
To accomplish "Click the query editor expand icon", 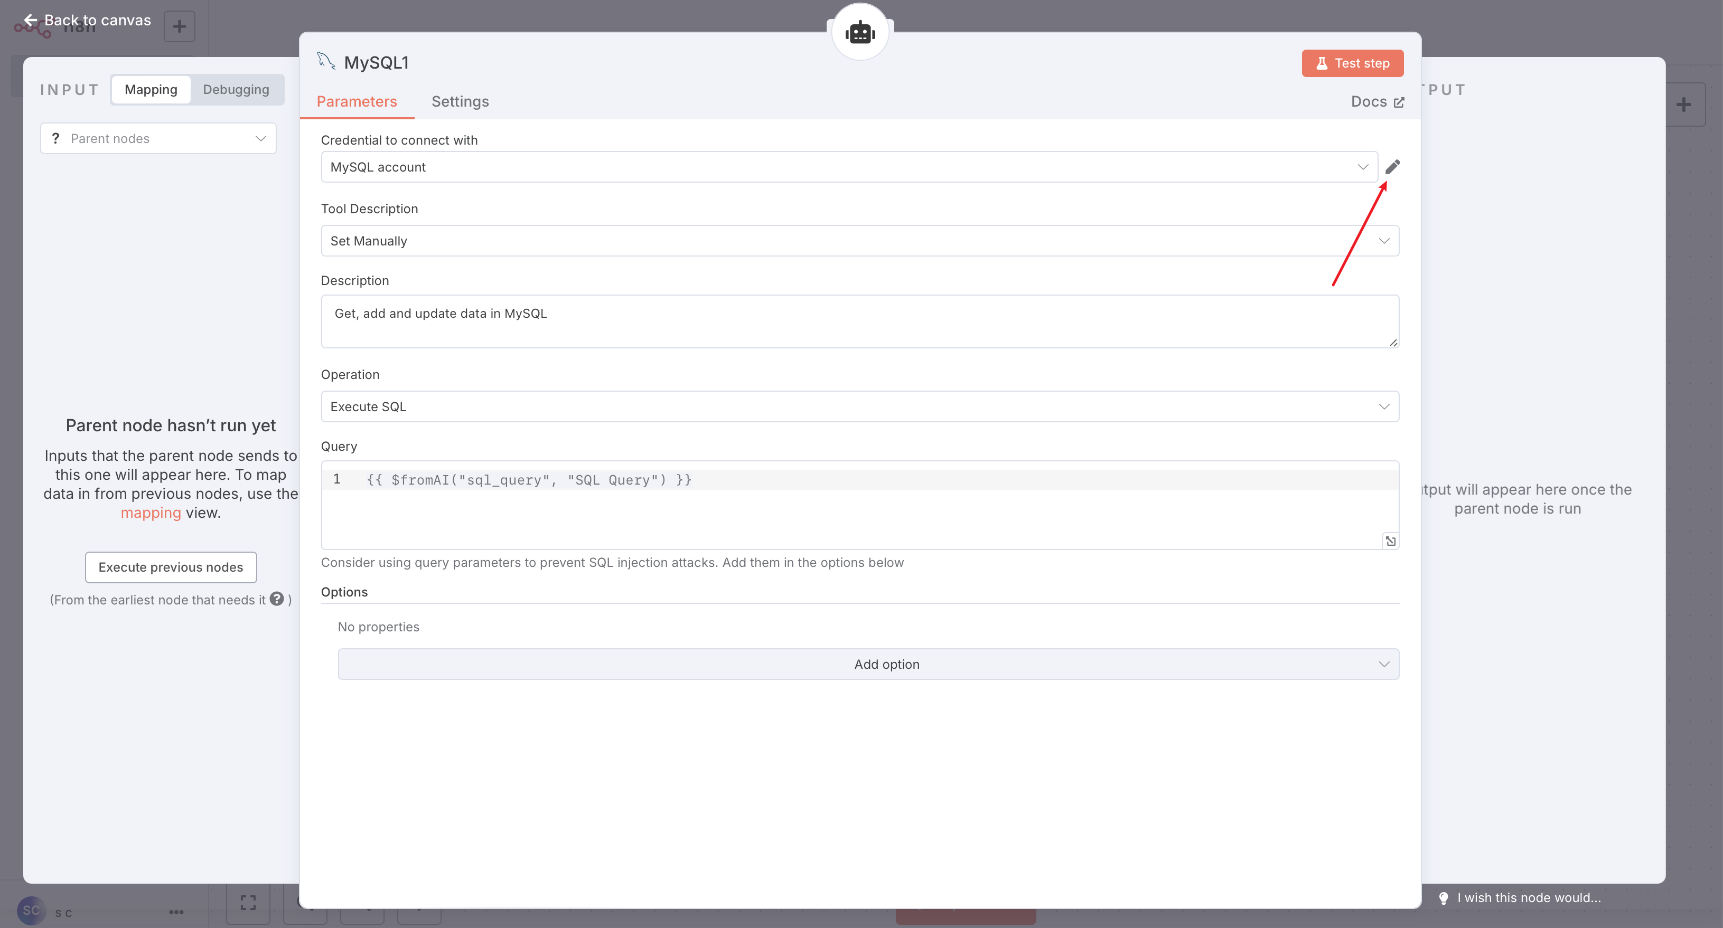I will (x=1391, y=541).
